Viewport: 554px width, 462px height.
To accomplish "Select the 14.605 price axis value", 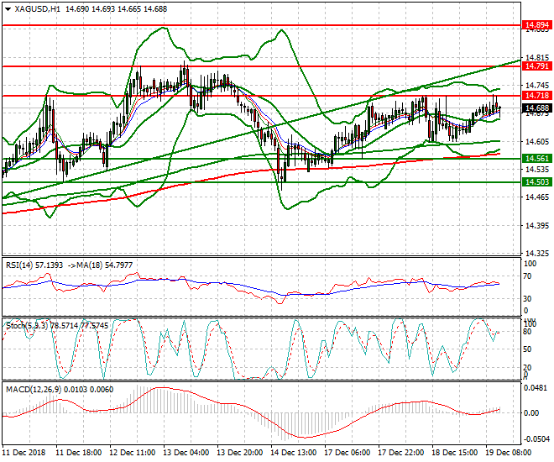I will pyautogui.click(x=537, y=142).
